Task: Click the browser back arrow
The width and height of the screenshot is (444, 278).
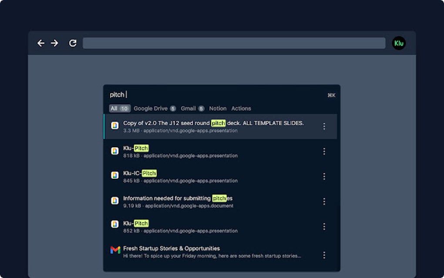Action: click(x=41, y=43)
